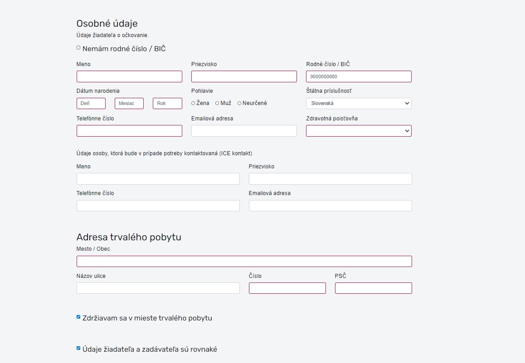
Task: Click the ICE kontakt description text
Action: pos(164,153)
